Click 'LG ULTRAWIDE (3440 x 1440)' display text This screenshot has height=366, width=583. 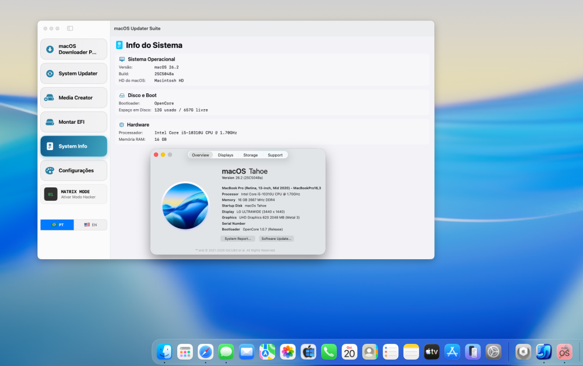261,211
